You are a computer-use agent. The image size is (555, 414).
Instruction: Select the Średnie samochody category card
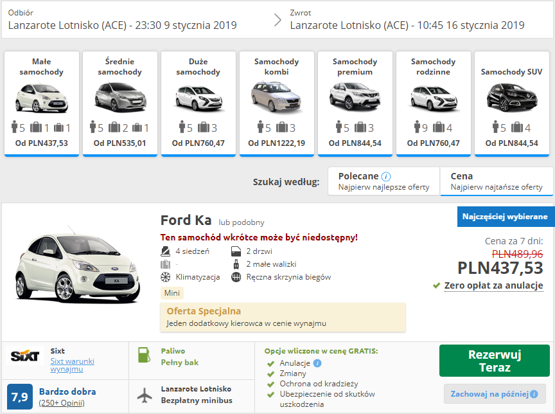pos(120,104)
